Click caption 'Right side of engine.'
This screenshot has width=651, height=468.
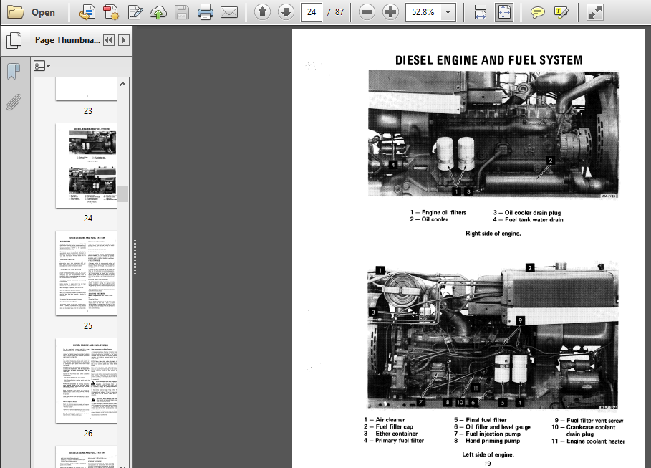tap(493, 234)
